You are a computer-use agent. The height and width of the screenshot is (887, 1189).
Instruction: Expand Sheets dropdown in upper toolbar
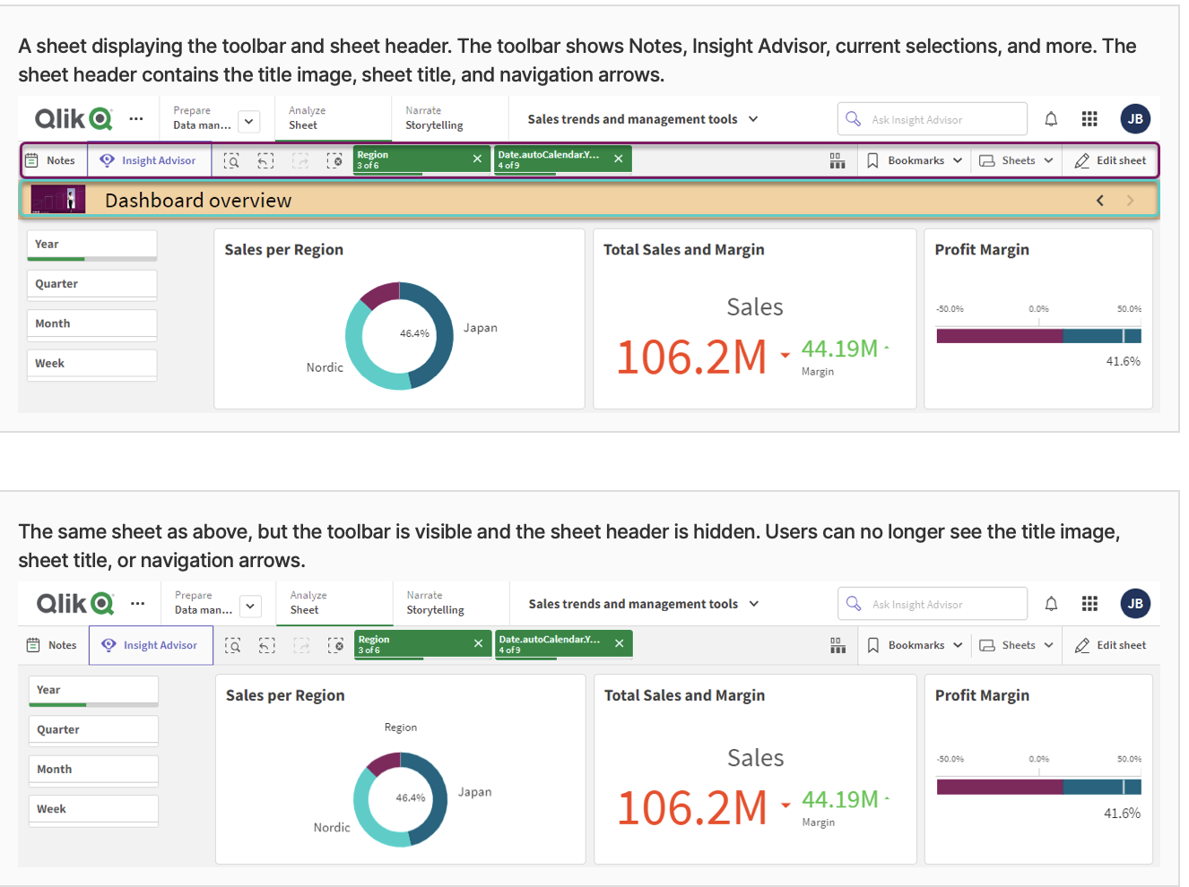click(1016, 160)
